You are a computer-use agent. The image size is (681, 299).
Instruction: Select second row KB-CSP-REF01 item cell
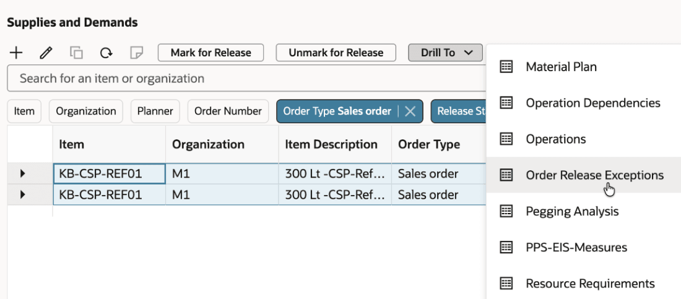pos(109,195)
